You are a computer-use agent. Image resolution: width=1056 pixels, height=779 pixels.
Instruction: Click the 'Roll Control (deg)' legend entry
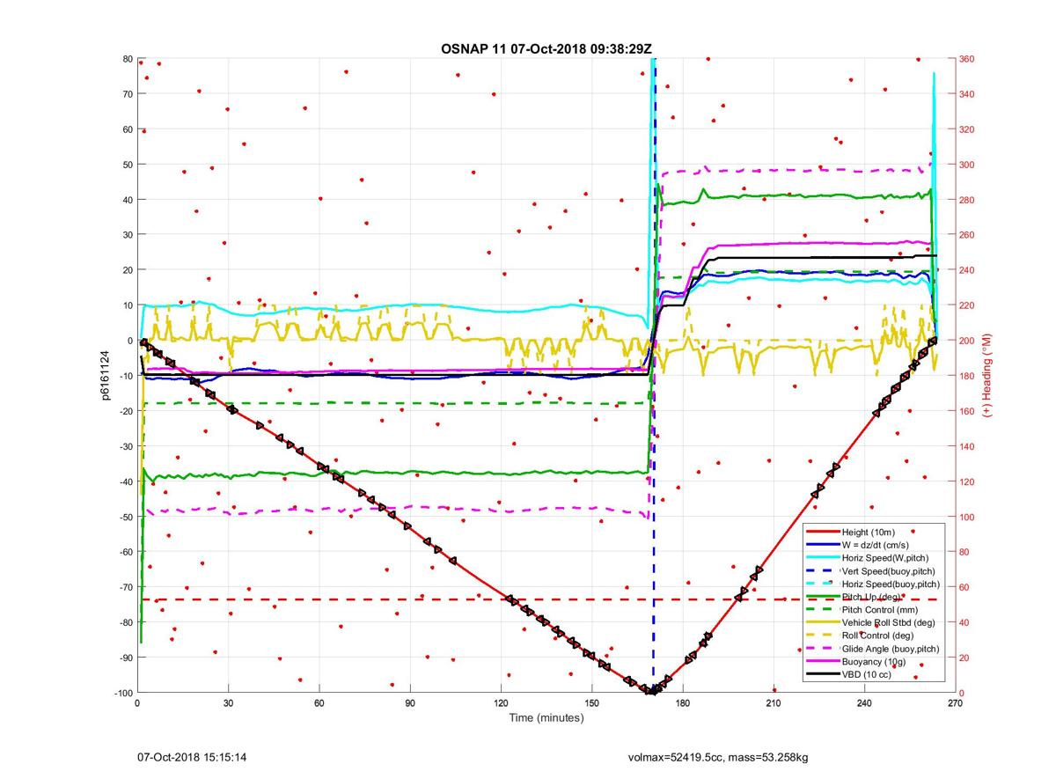click(x=880, y=636)
